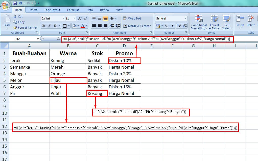
Task: Apply Underline formatting
Action: point(55,26)
